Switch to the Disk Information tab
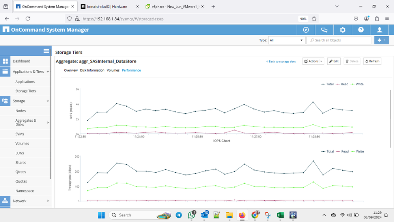Image resolution: width=394 pixels, height=222 pixels. point(92,70)
